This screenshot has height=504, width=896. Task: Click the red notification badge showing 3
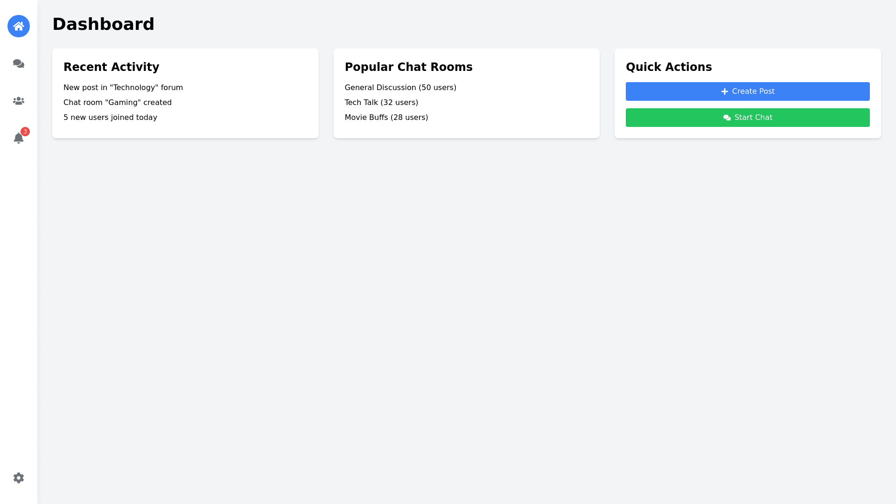click(25, 132)
